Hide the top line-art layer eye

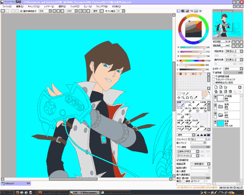click(x=215, y=97)
